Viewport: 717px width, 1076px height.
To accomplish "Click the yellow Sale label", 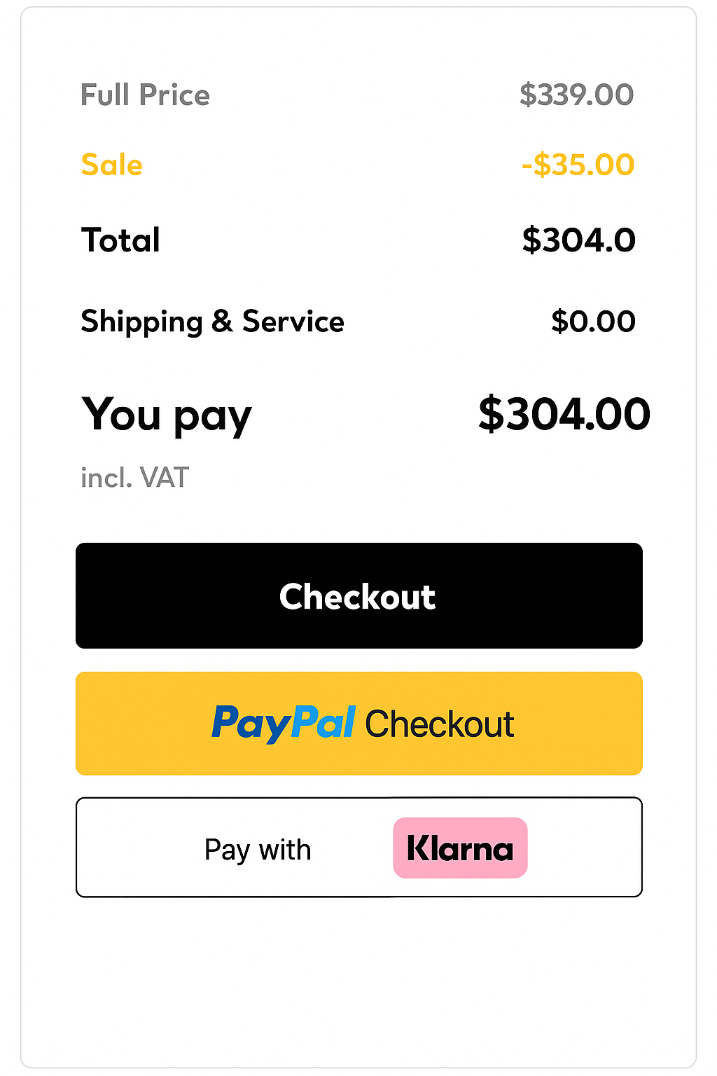I will click(111, 165).
